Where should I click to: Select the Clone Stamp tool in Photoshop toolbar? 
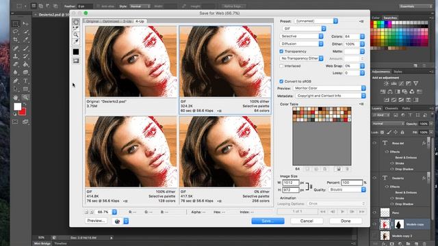pyautogui.click(x=16, y=56)
